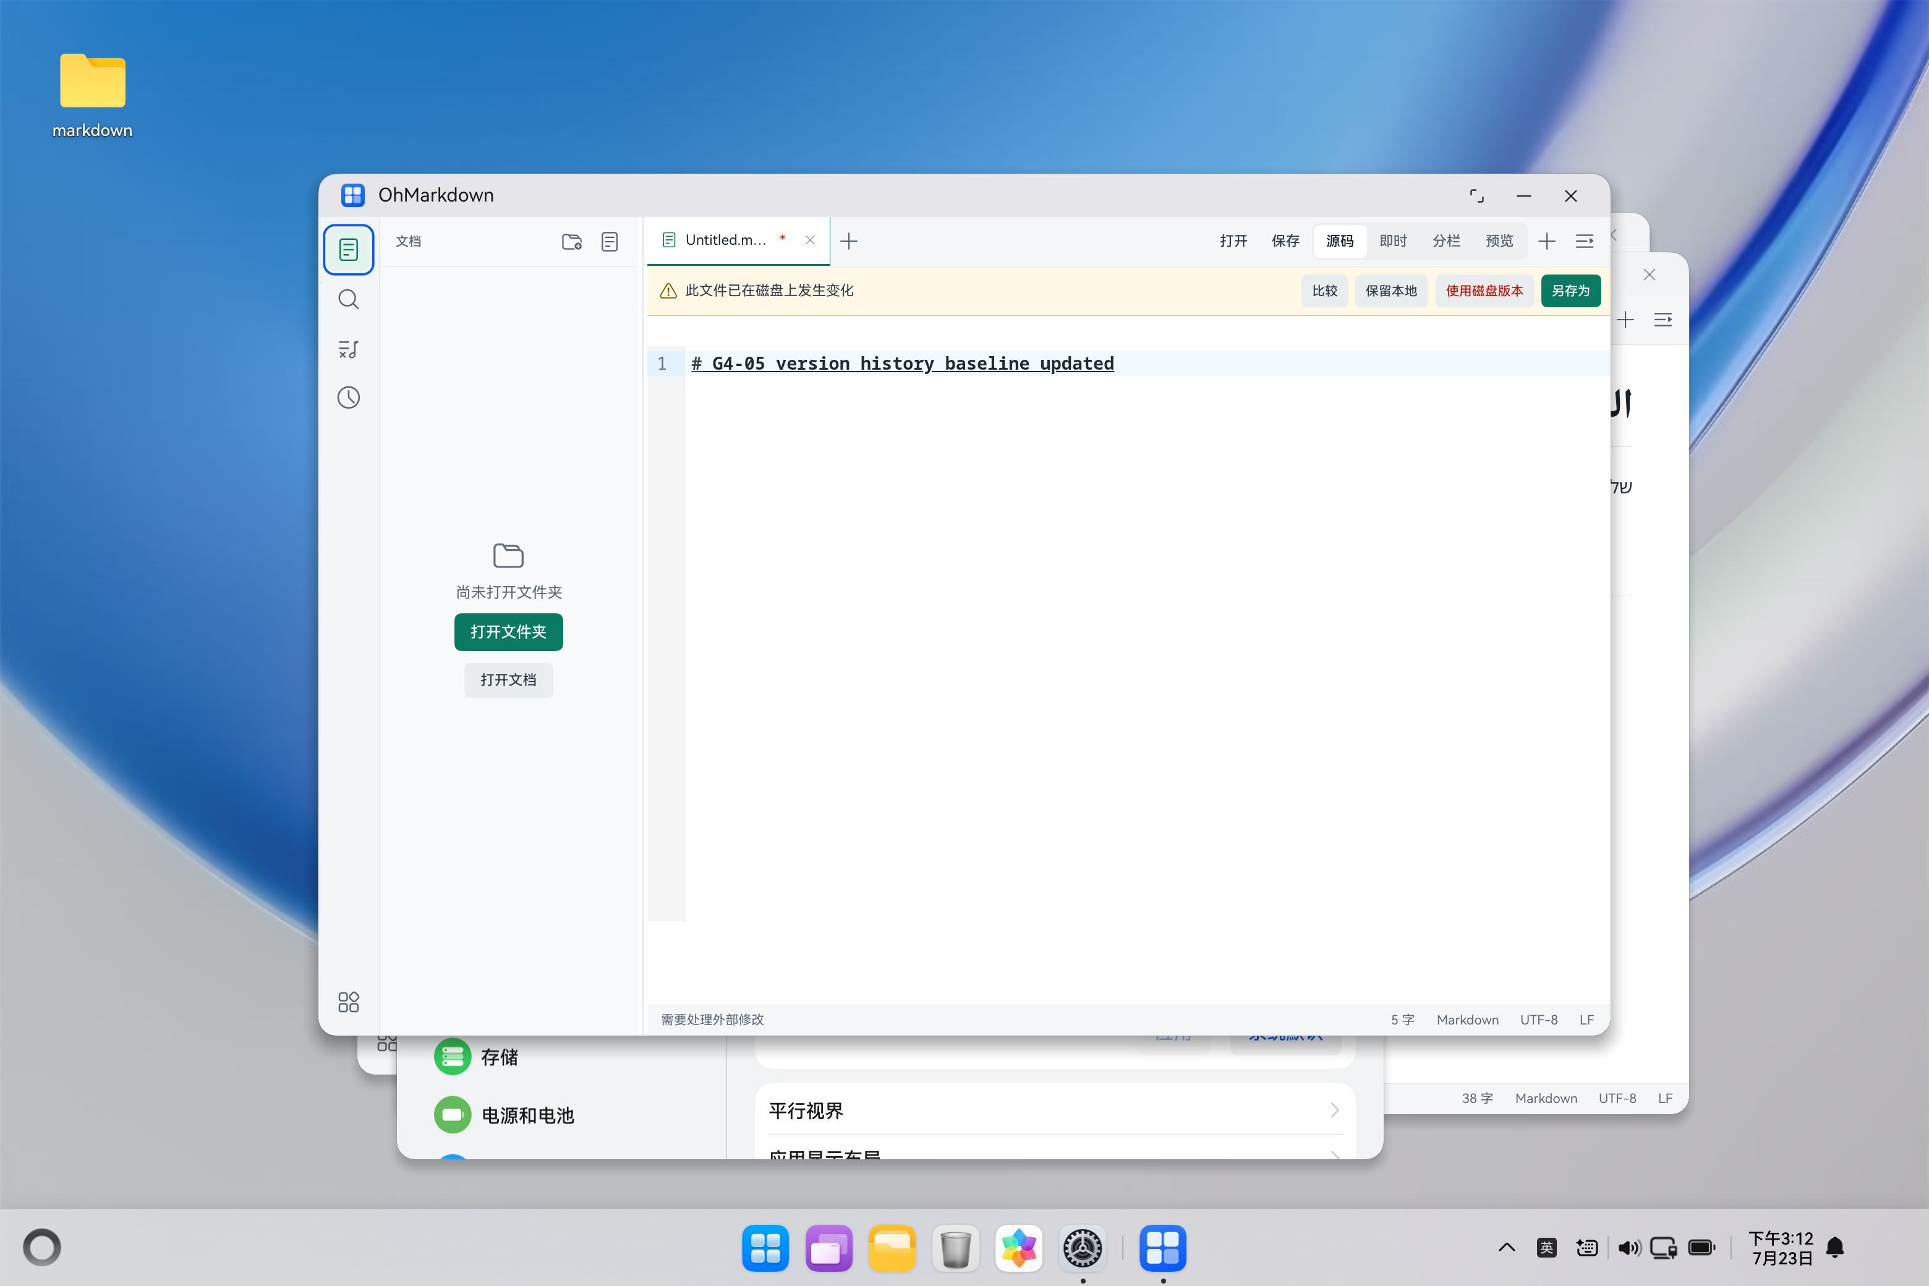Switch to 源码 source mode
The height and width of the screenshot is (1286, 1929).
pos(1339,241)
